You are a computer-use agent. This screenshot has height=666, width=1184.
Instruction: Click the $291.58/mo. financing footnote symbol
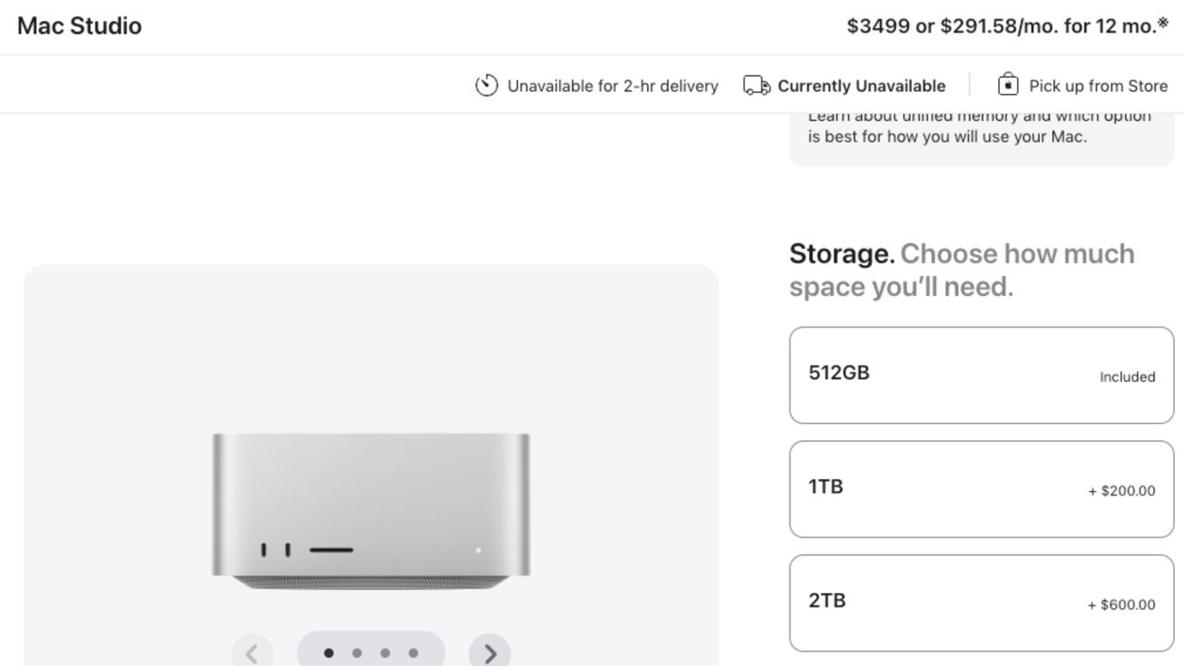click(x=1162, y=23)
